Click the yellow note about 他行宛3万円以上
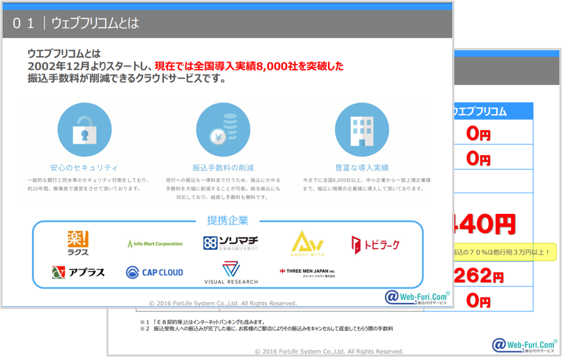This screenshot has width=562, height=357. [x=505, y=252]
